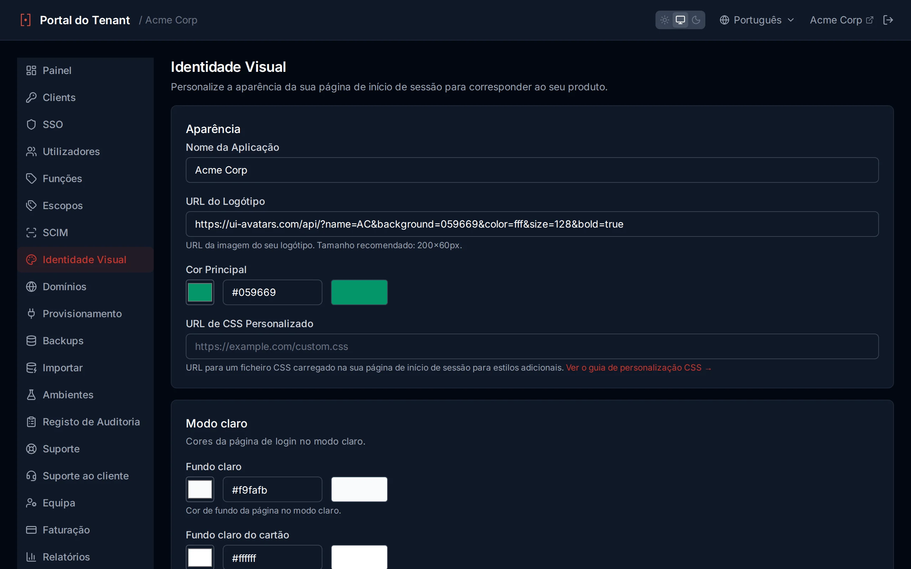The image size is (911, 569).
Task: Click the Clients key icon in the sidebar
Action: pos(31,97)
